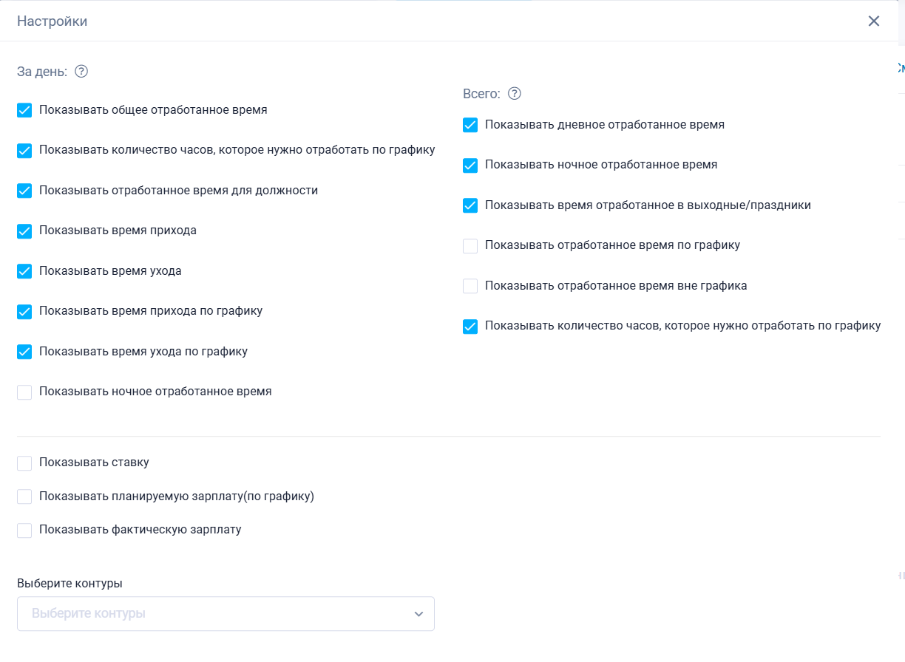
Task: Uncheck the Всего "количество часов... по графику" checkbox
Action: 470,327
